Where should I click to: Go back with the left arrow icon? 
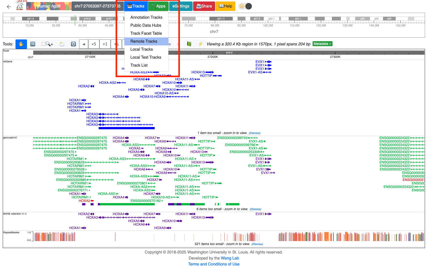(x=9, y=7)
